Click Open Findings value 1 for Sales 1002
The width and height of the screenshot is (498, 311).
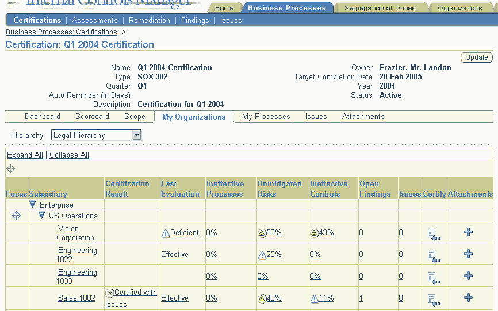pos(361,298)
